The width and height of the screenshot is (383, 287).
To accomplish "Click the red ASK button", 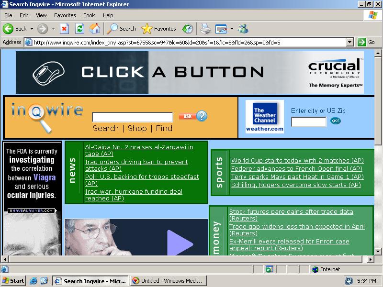I will pyautogui.click(x=188, y=116).
